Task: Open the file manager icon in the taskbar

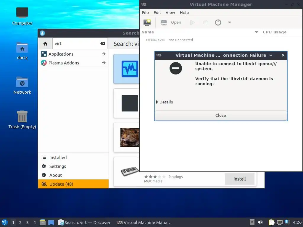Action: pyautogui.click(x=43, y=222)
